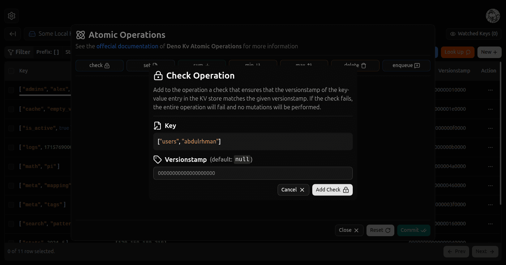This screenshot has height=265, width=506.
Task: Select the enqueue operation tab
Action: 406,65
